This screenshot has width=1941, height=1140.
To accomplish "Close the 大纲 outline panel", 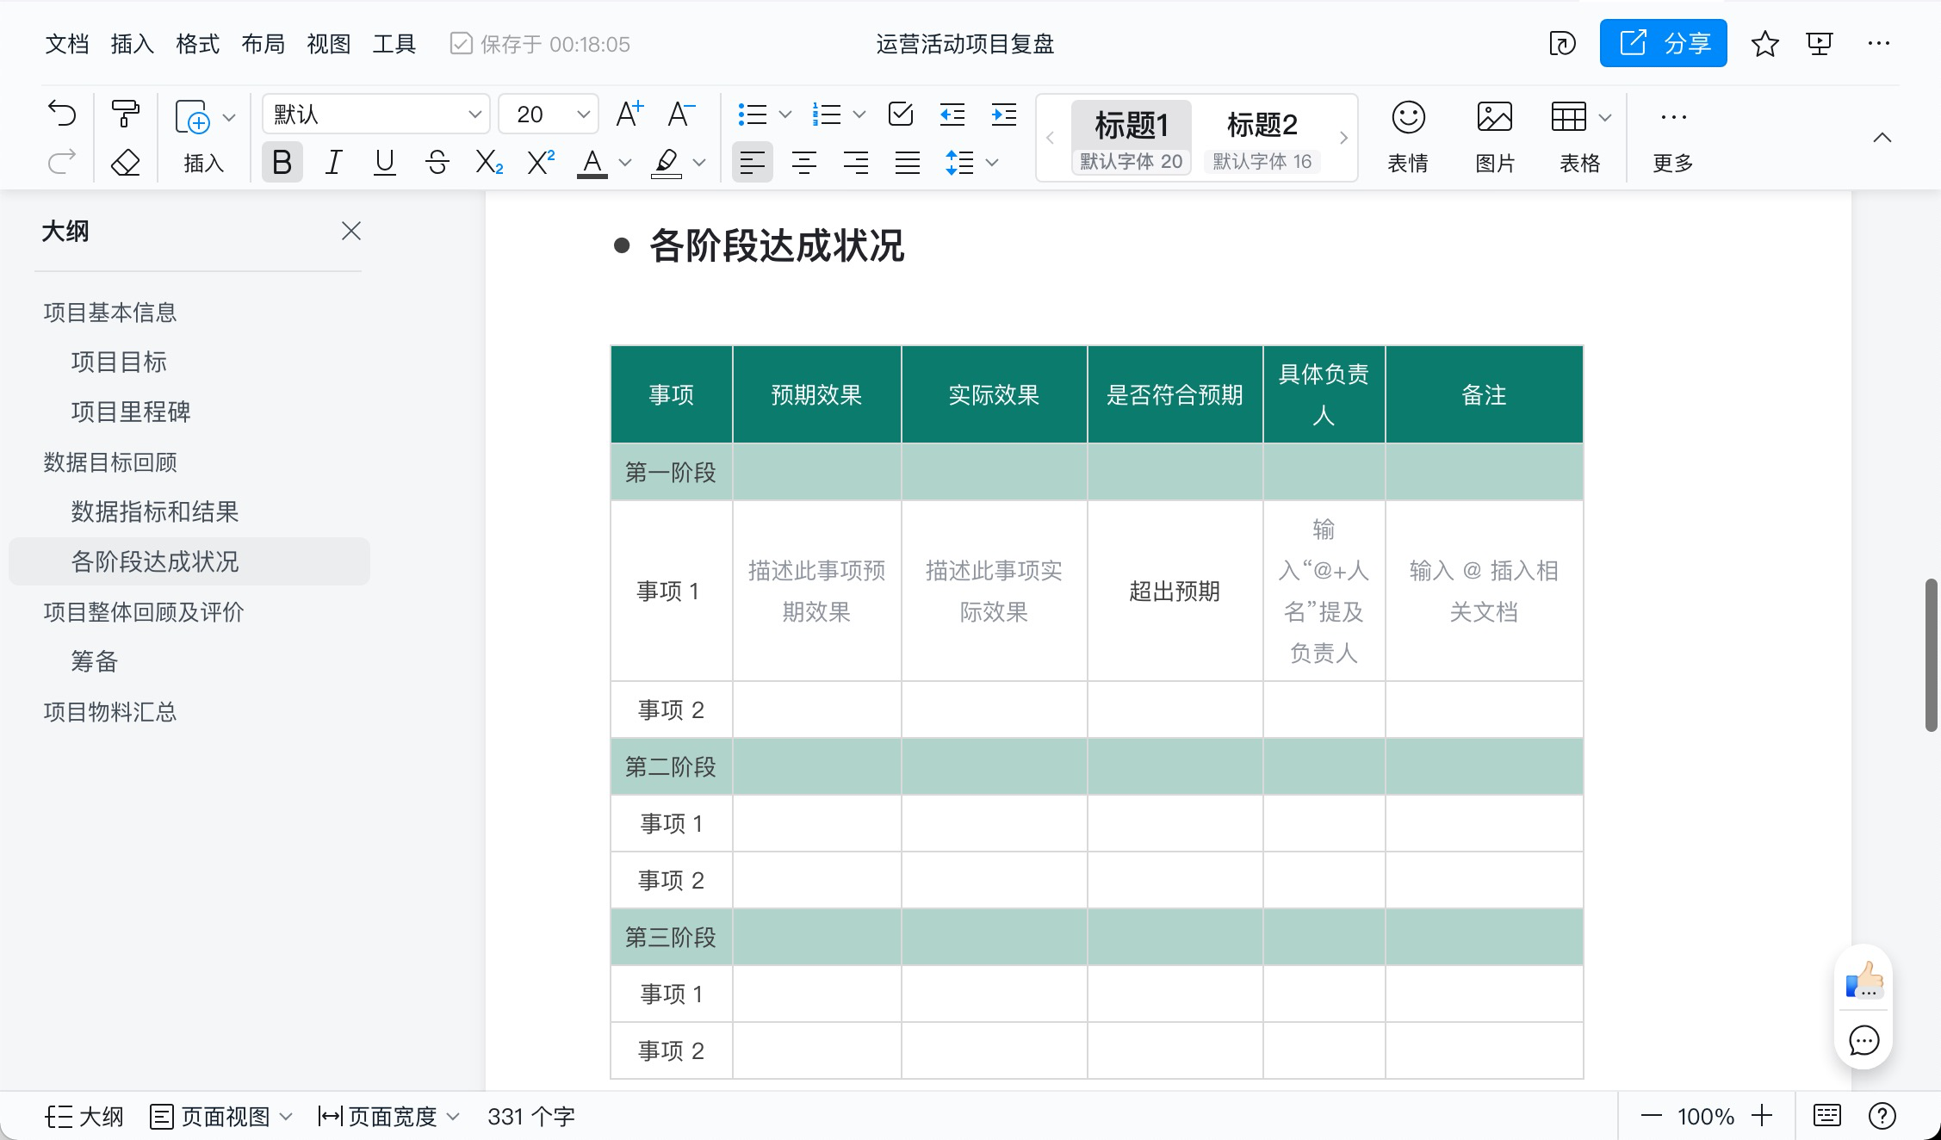I will 350,231.
